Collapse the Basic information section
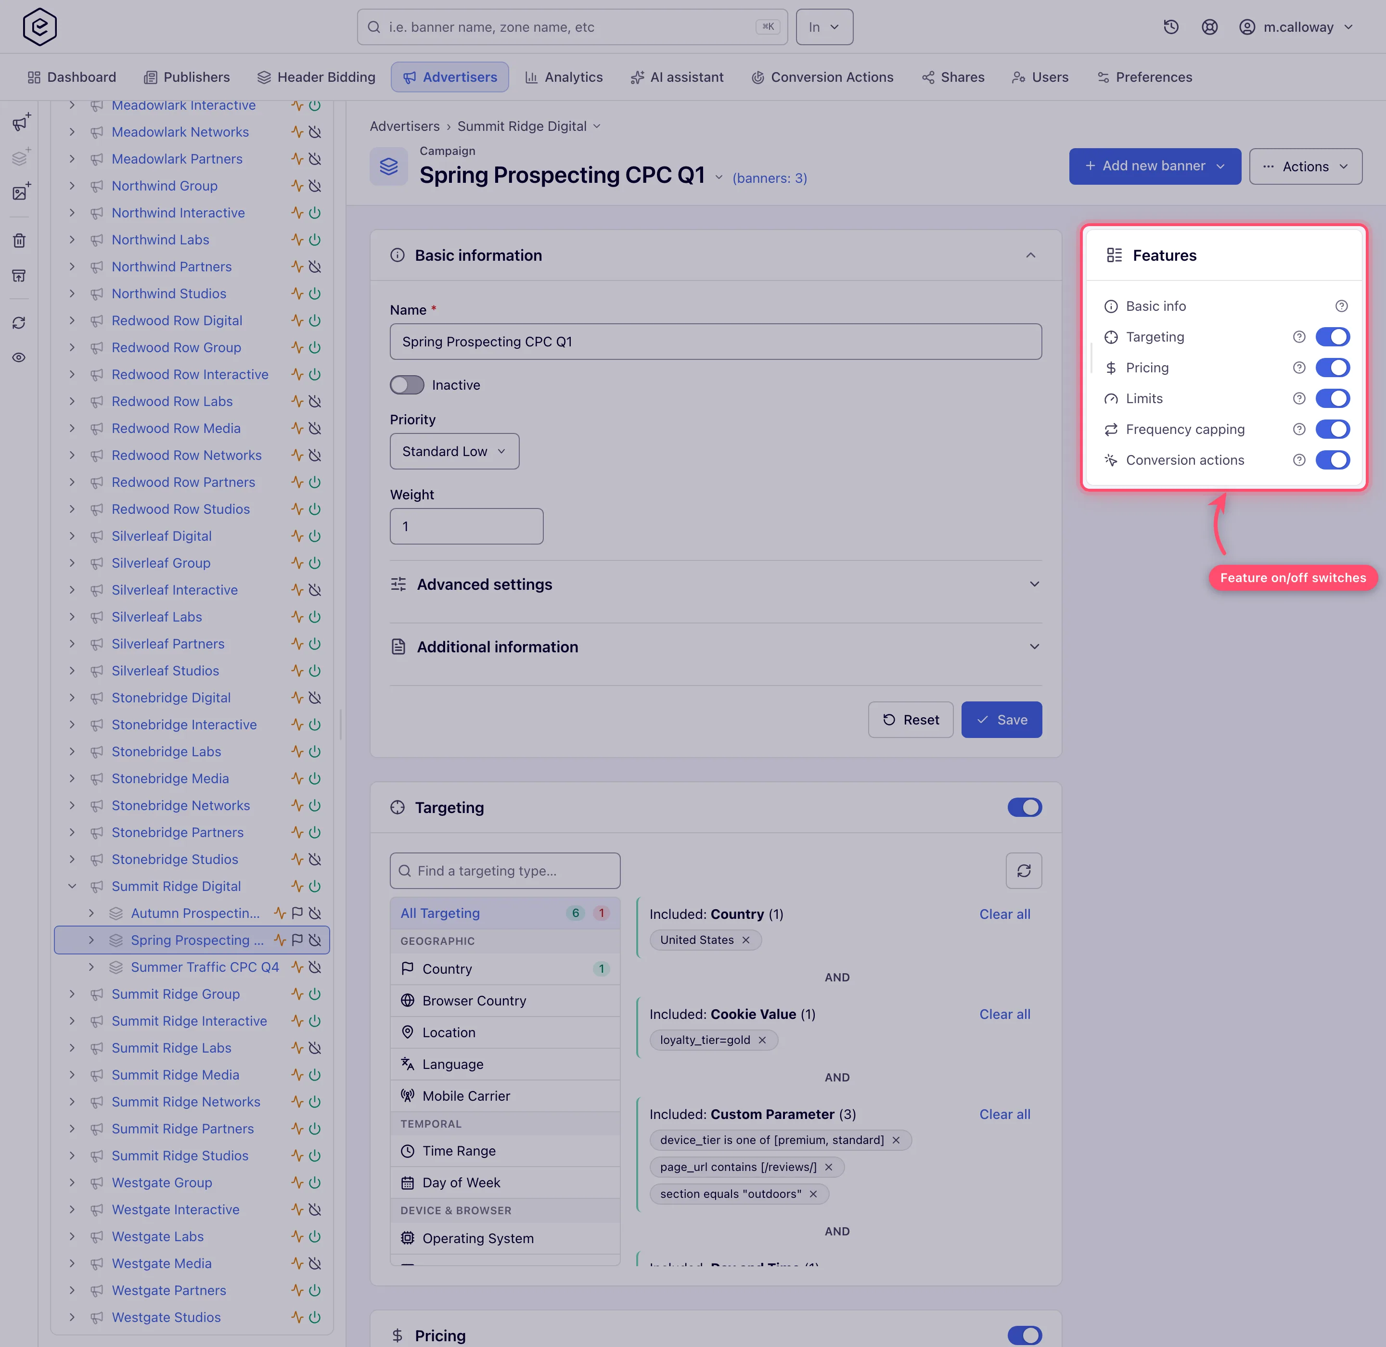This screenshot has width=1386, height=1347. (1031, 255)
